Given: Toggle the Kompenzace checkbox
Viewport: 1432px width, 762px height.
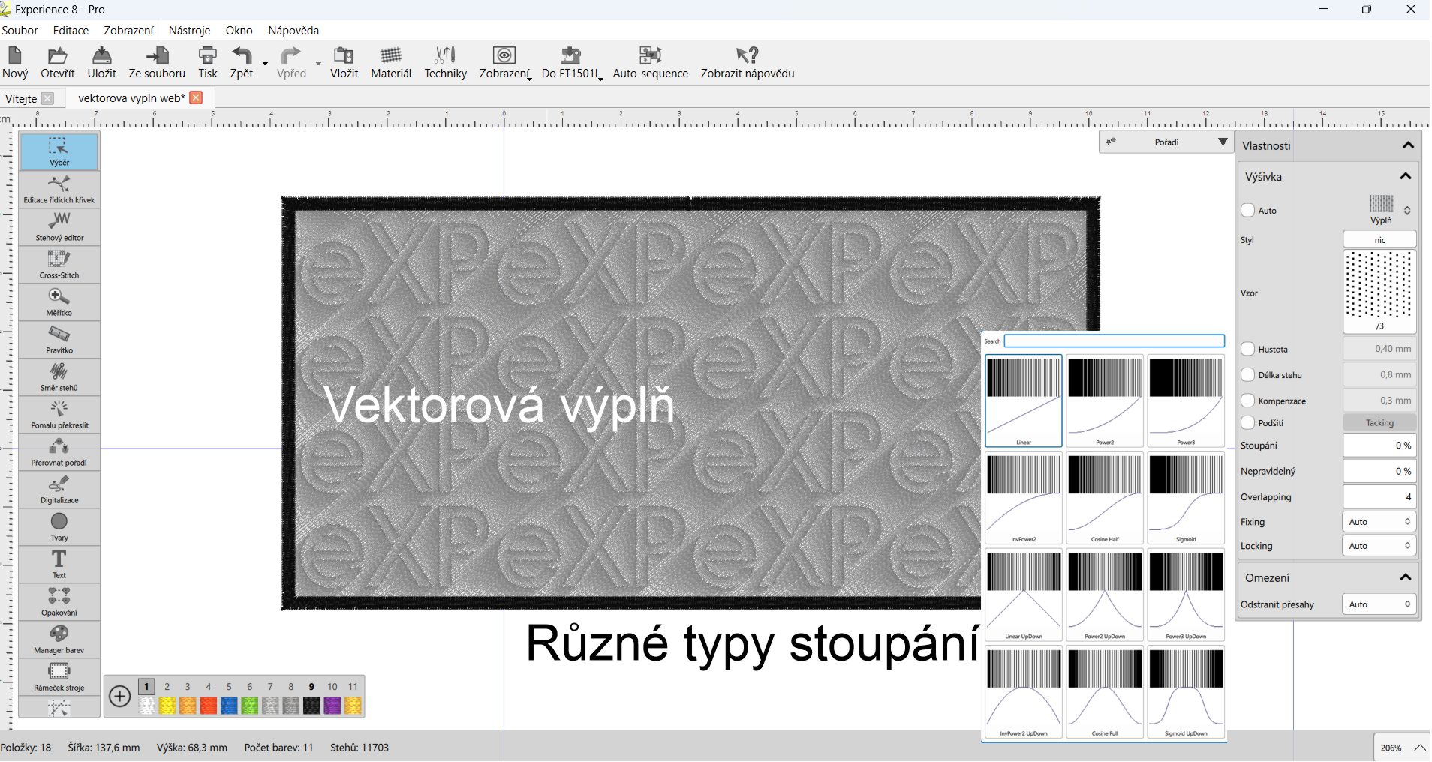Looking at the screenshot, I should (x=1248, y=400).
